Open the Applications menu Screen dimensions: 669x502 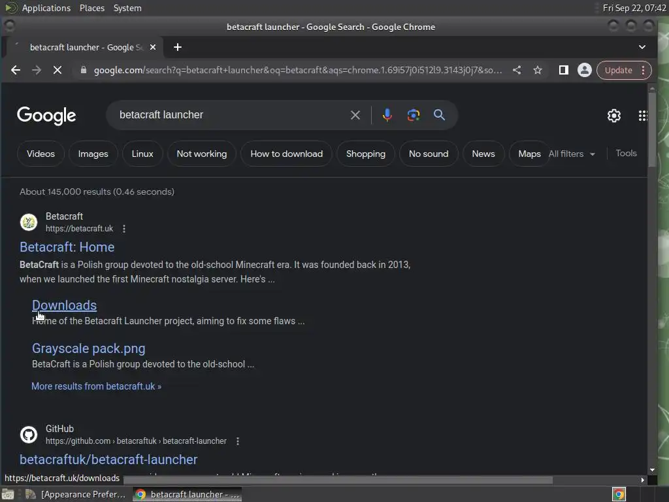(46, 8)
